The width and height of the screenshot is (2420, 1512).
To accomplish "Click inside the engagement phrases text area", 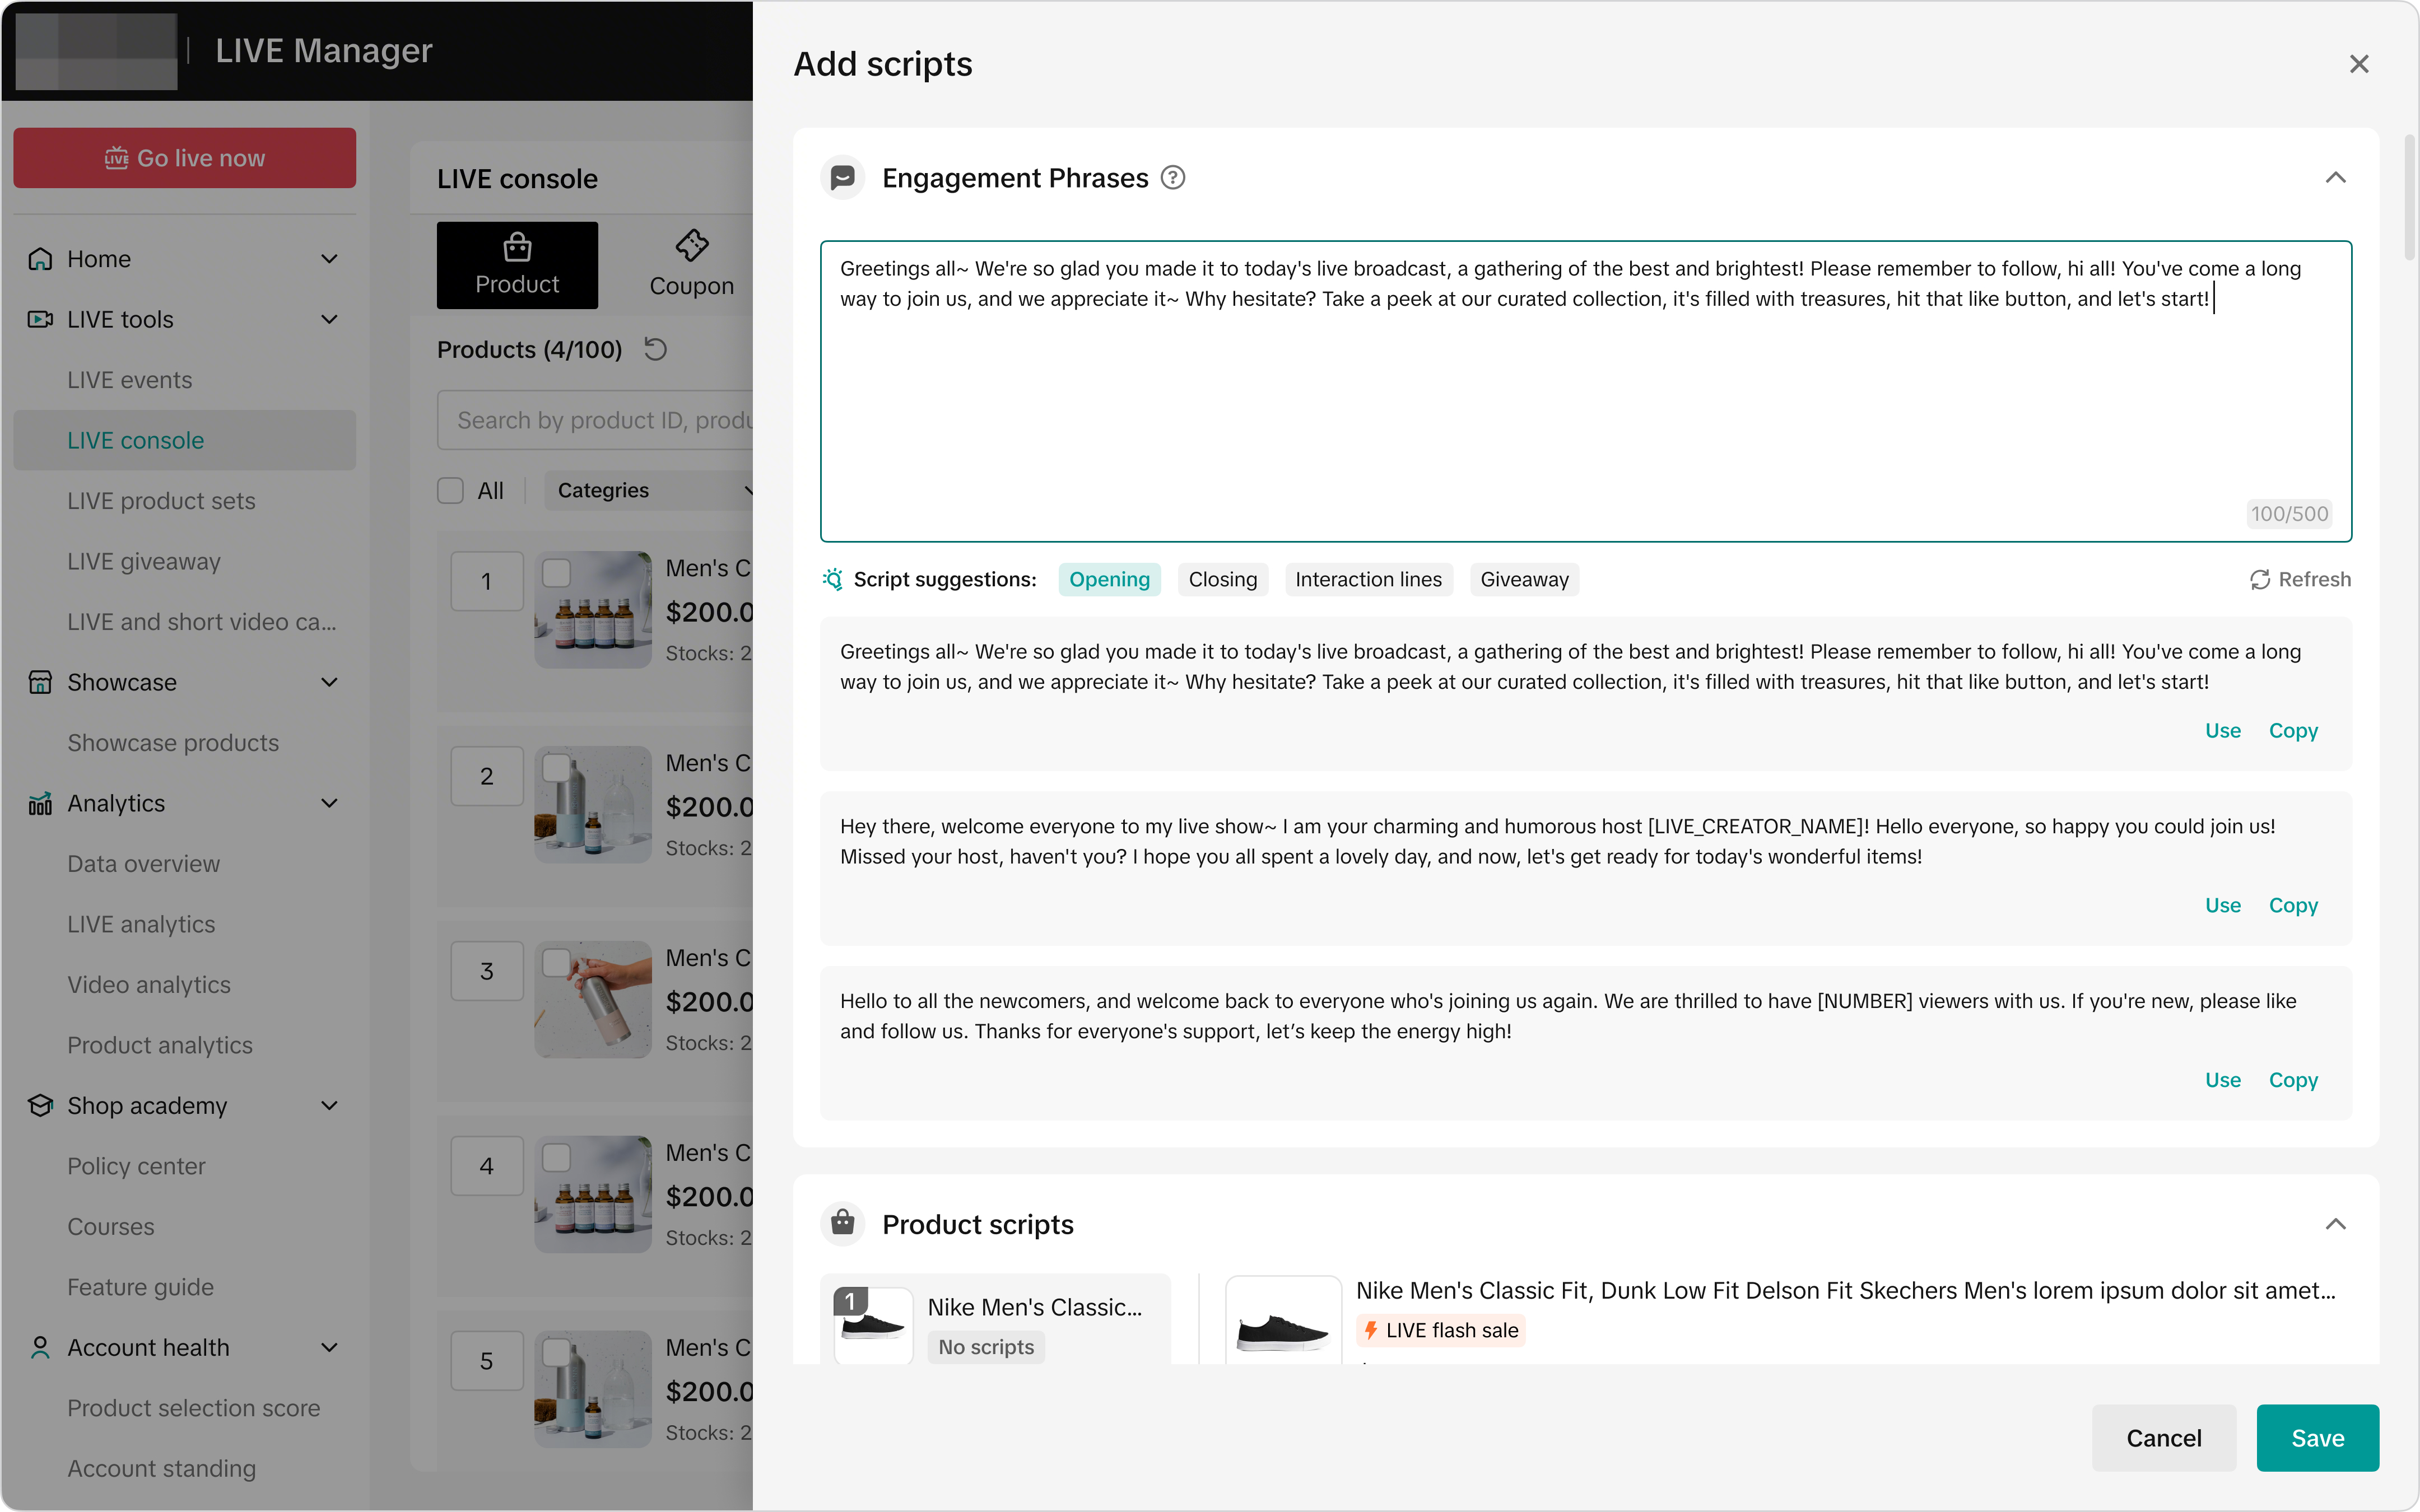I will click(1585, 391).
